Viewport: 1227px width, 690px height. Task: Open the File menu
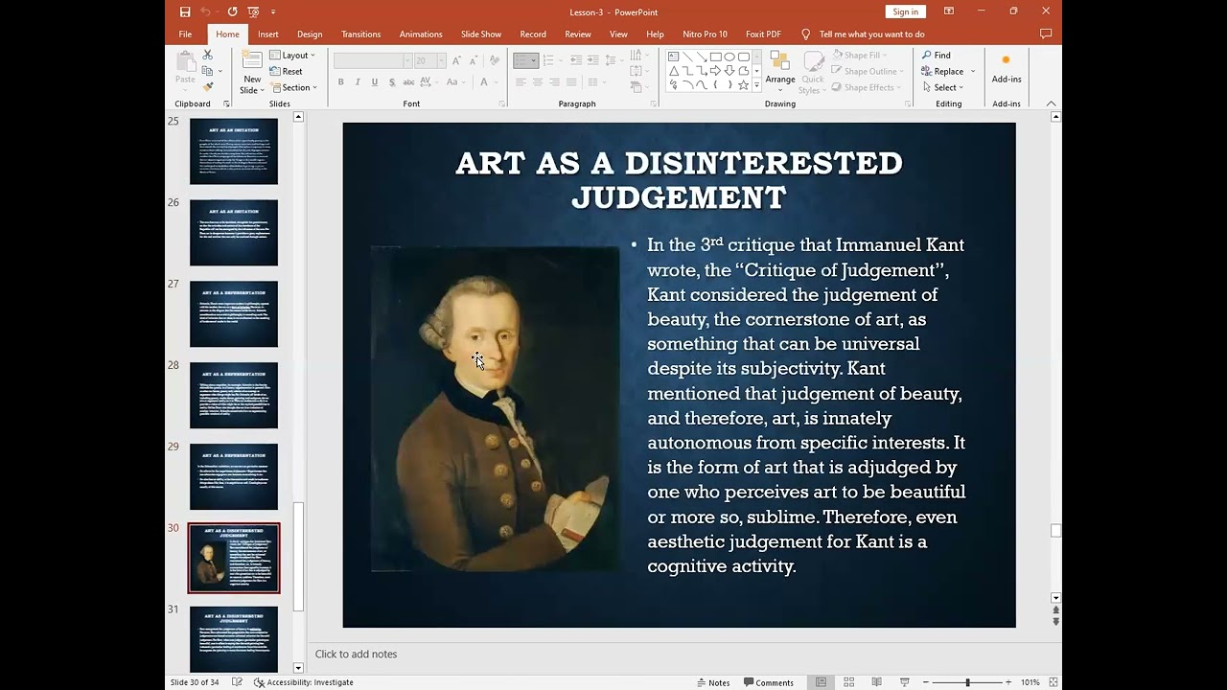point(185,34)
